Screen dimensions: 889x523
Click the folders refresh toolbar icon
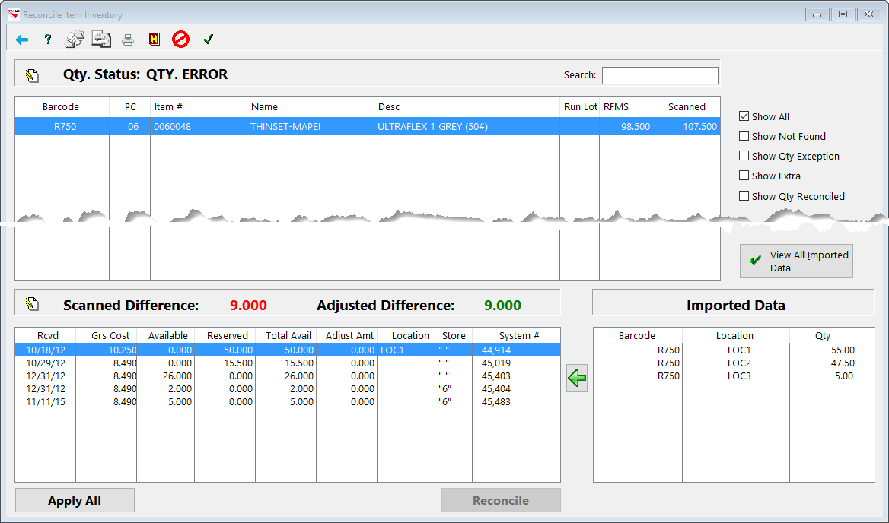tap(74, 40)
